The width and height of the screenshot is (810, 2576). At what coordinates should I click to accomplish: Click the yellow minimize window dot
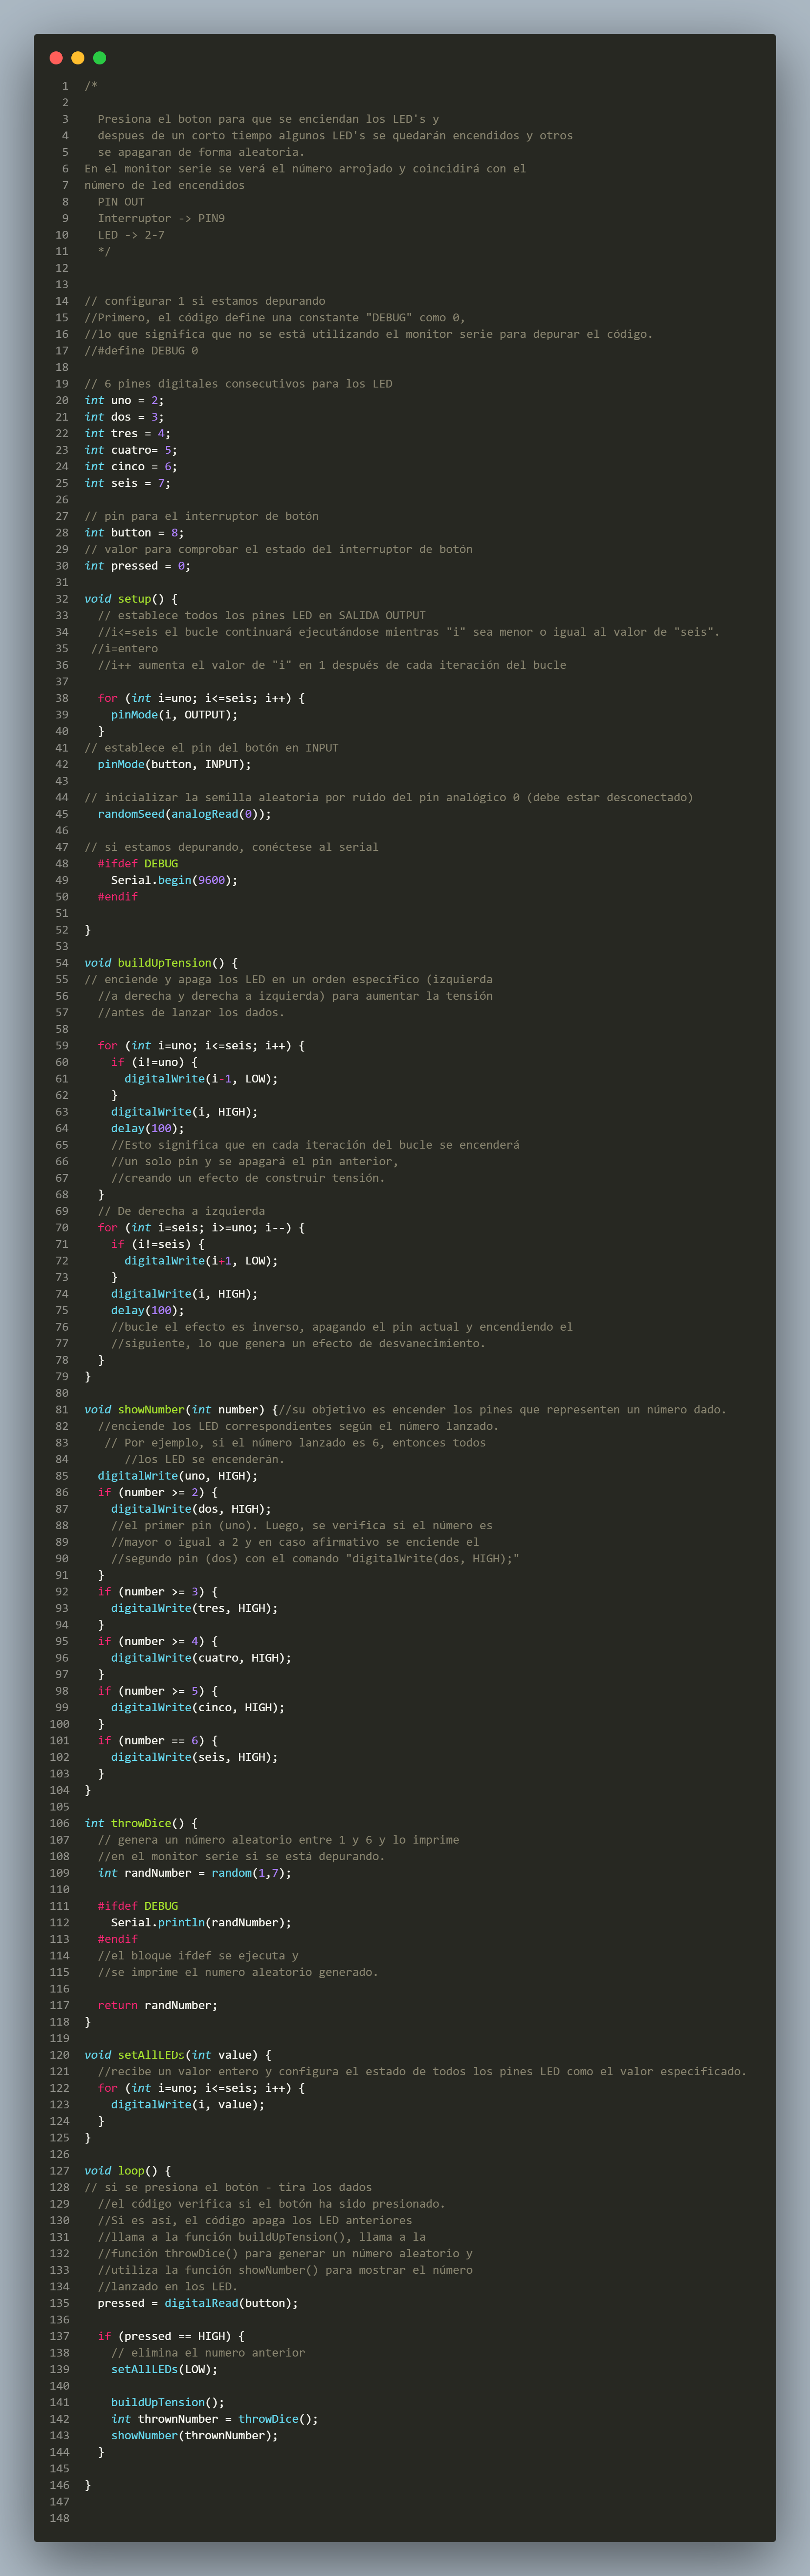pyautogui.click(x=78, y=58)
